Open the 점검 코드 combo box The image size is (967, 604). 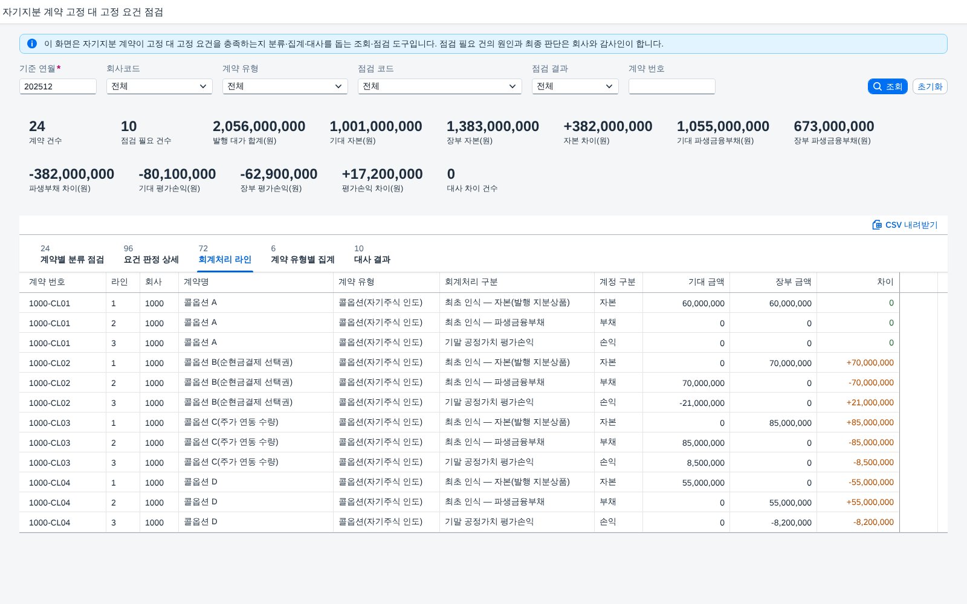coord(440,86)
